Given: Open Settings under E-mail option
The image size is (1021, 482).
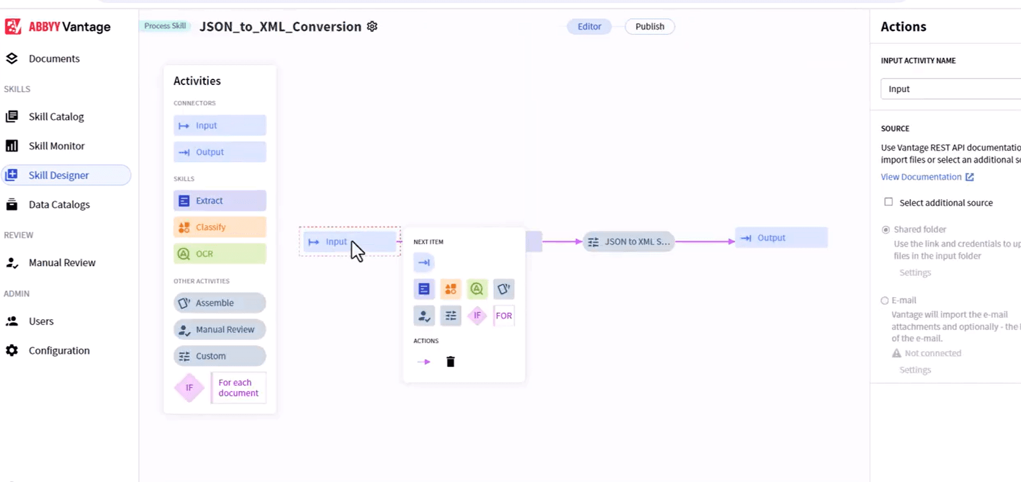Looking at the screenshot, I should (x=915, y=370).
